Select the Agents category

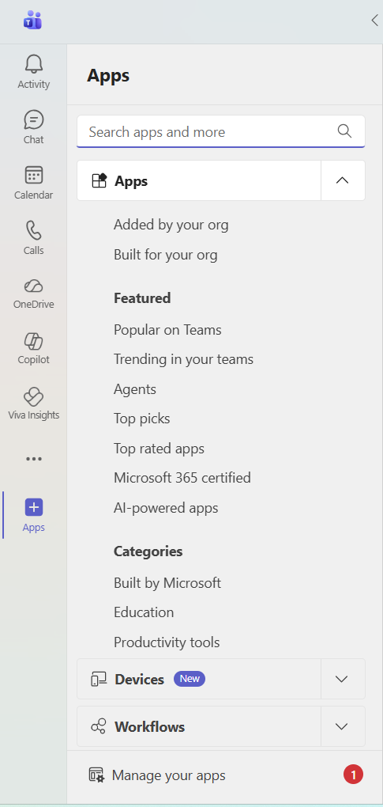[x=135, y=389]
